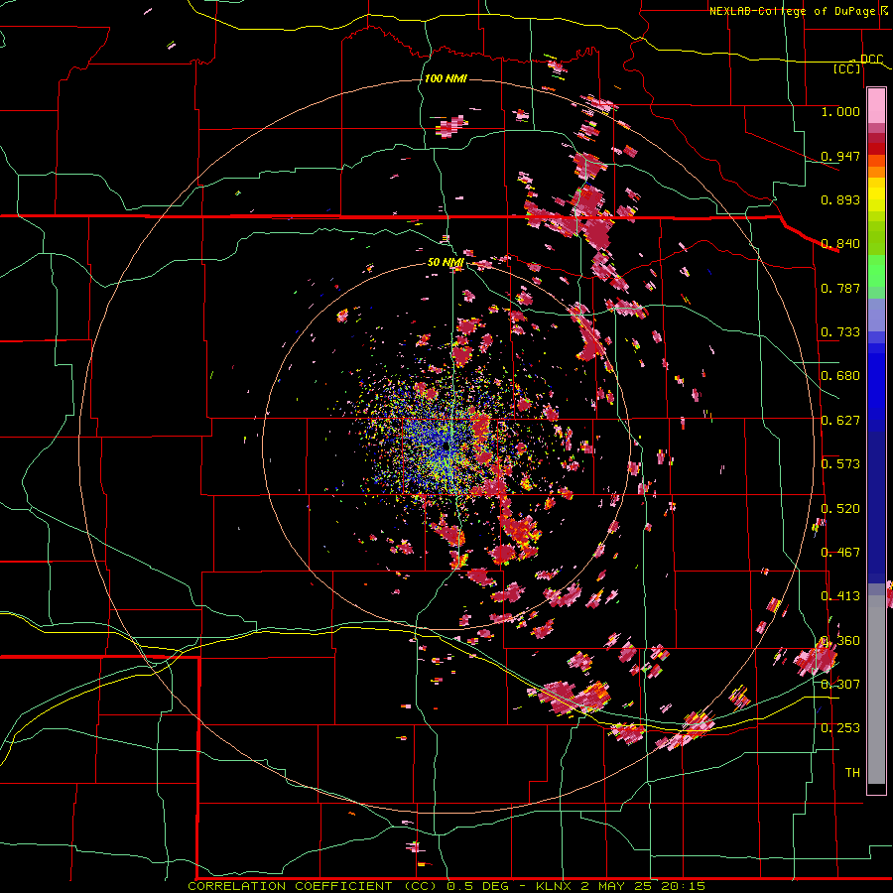Click the 0.307 scale value

point(840,685)
